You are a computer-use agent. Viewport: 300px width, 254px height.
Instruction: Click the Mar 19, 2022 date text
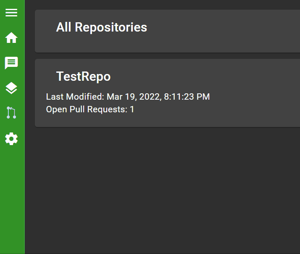tap(133, 97)
